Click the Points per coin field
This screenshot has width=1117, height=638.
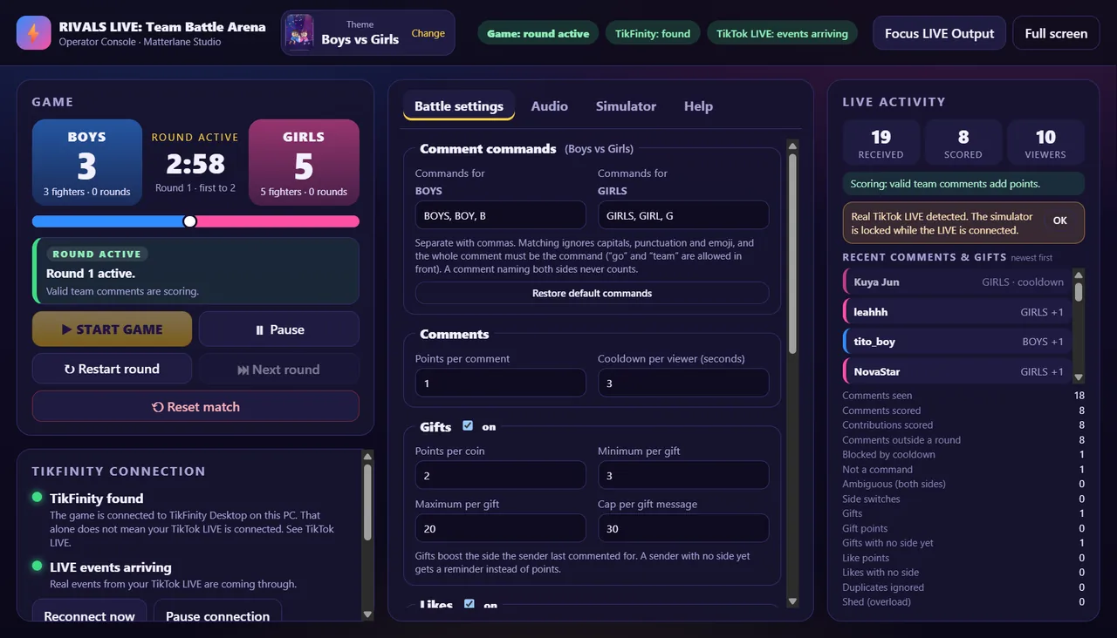point(501,475)
